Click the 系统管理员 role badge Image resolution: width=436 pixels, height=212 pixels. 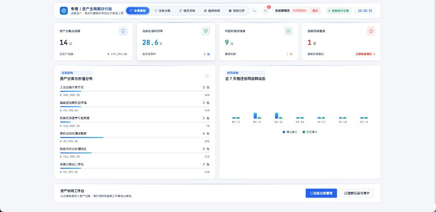[x=300, y=11]
